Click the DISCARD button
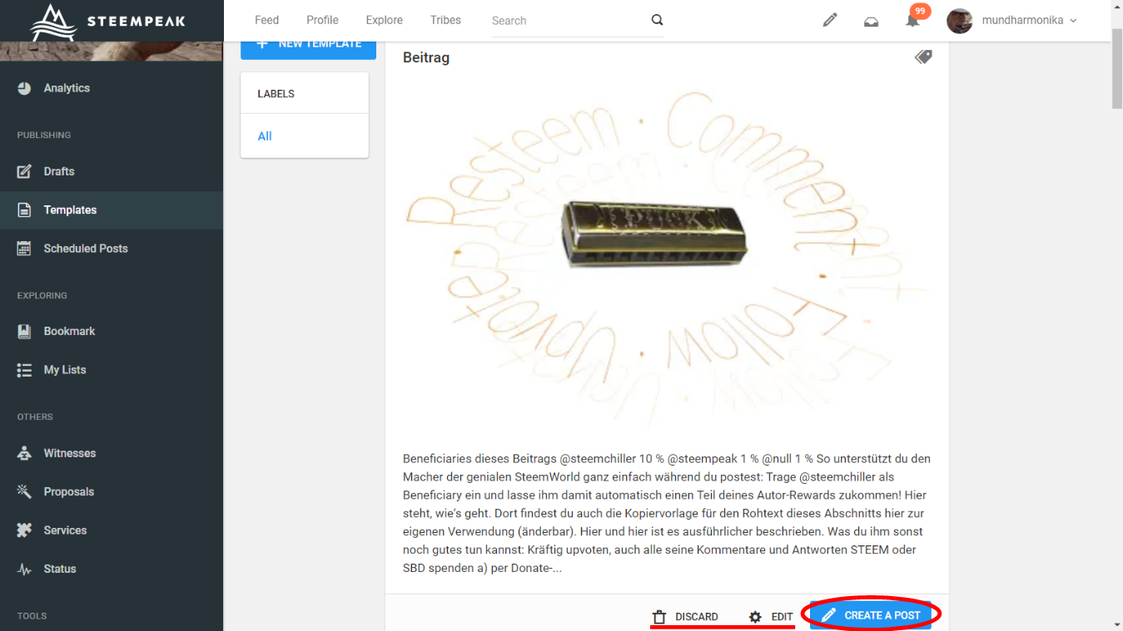This screenshot has width=1123, height=631. 685,617
